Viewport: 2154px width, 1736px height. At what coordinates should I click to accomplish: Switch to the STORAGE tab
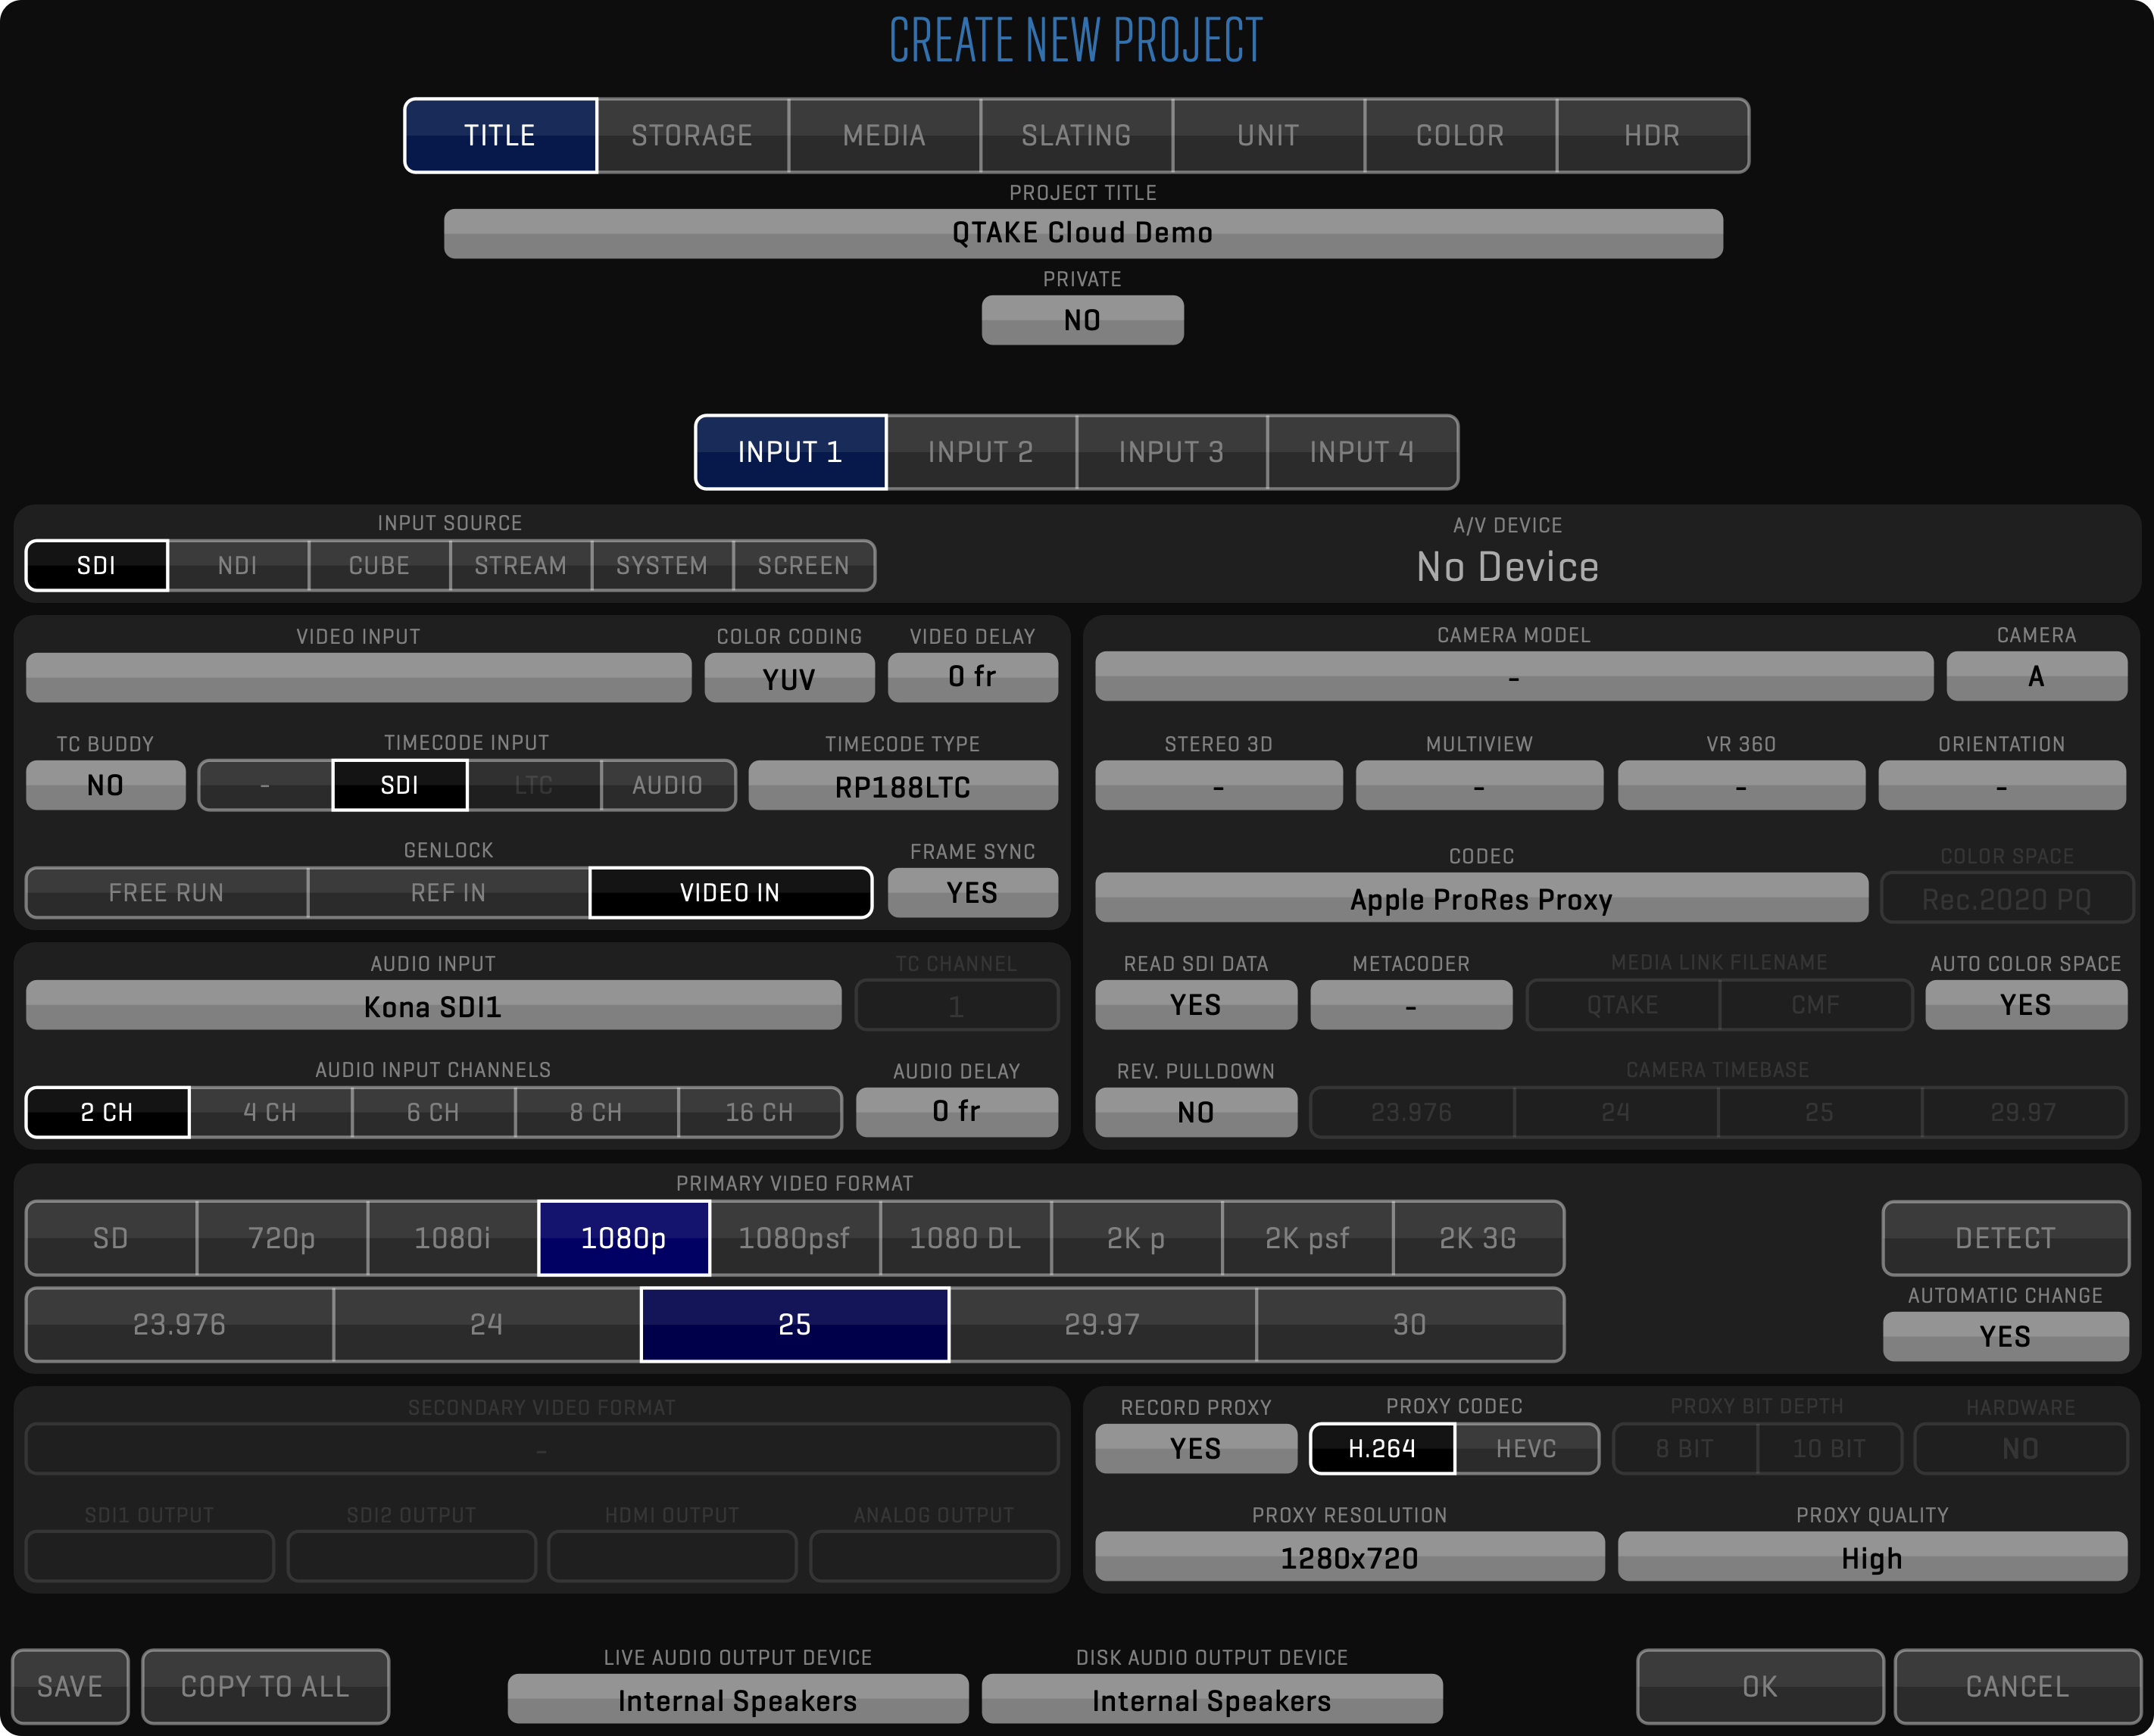692,135
